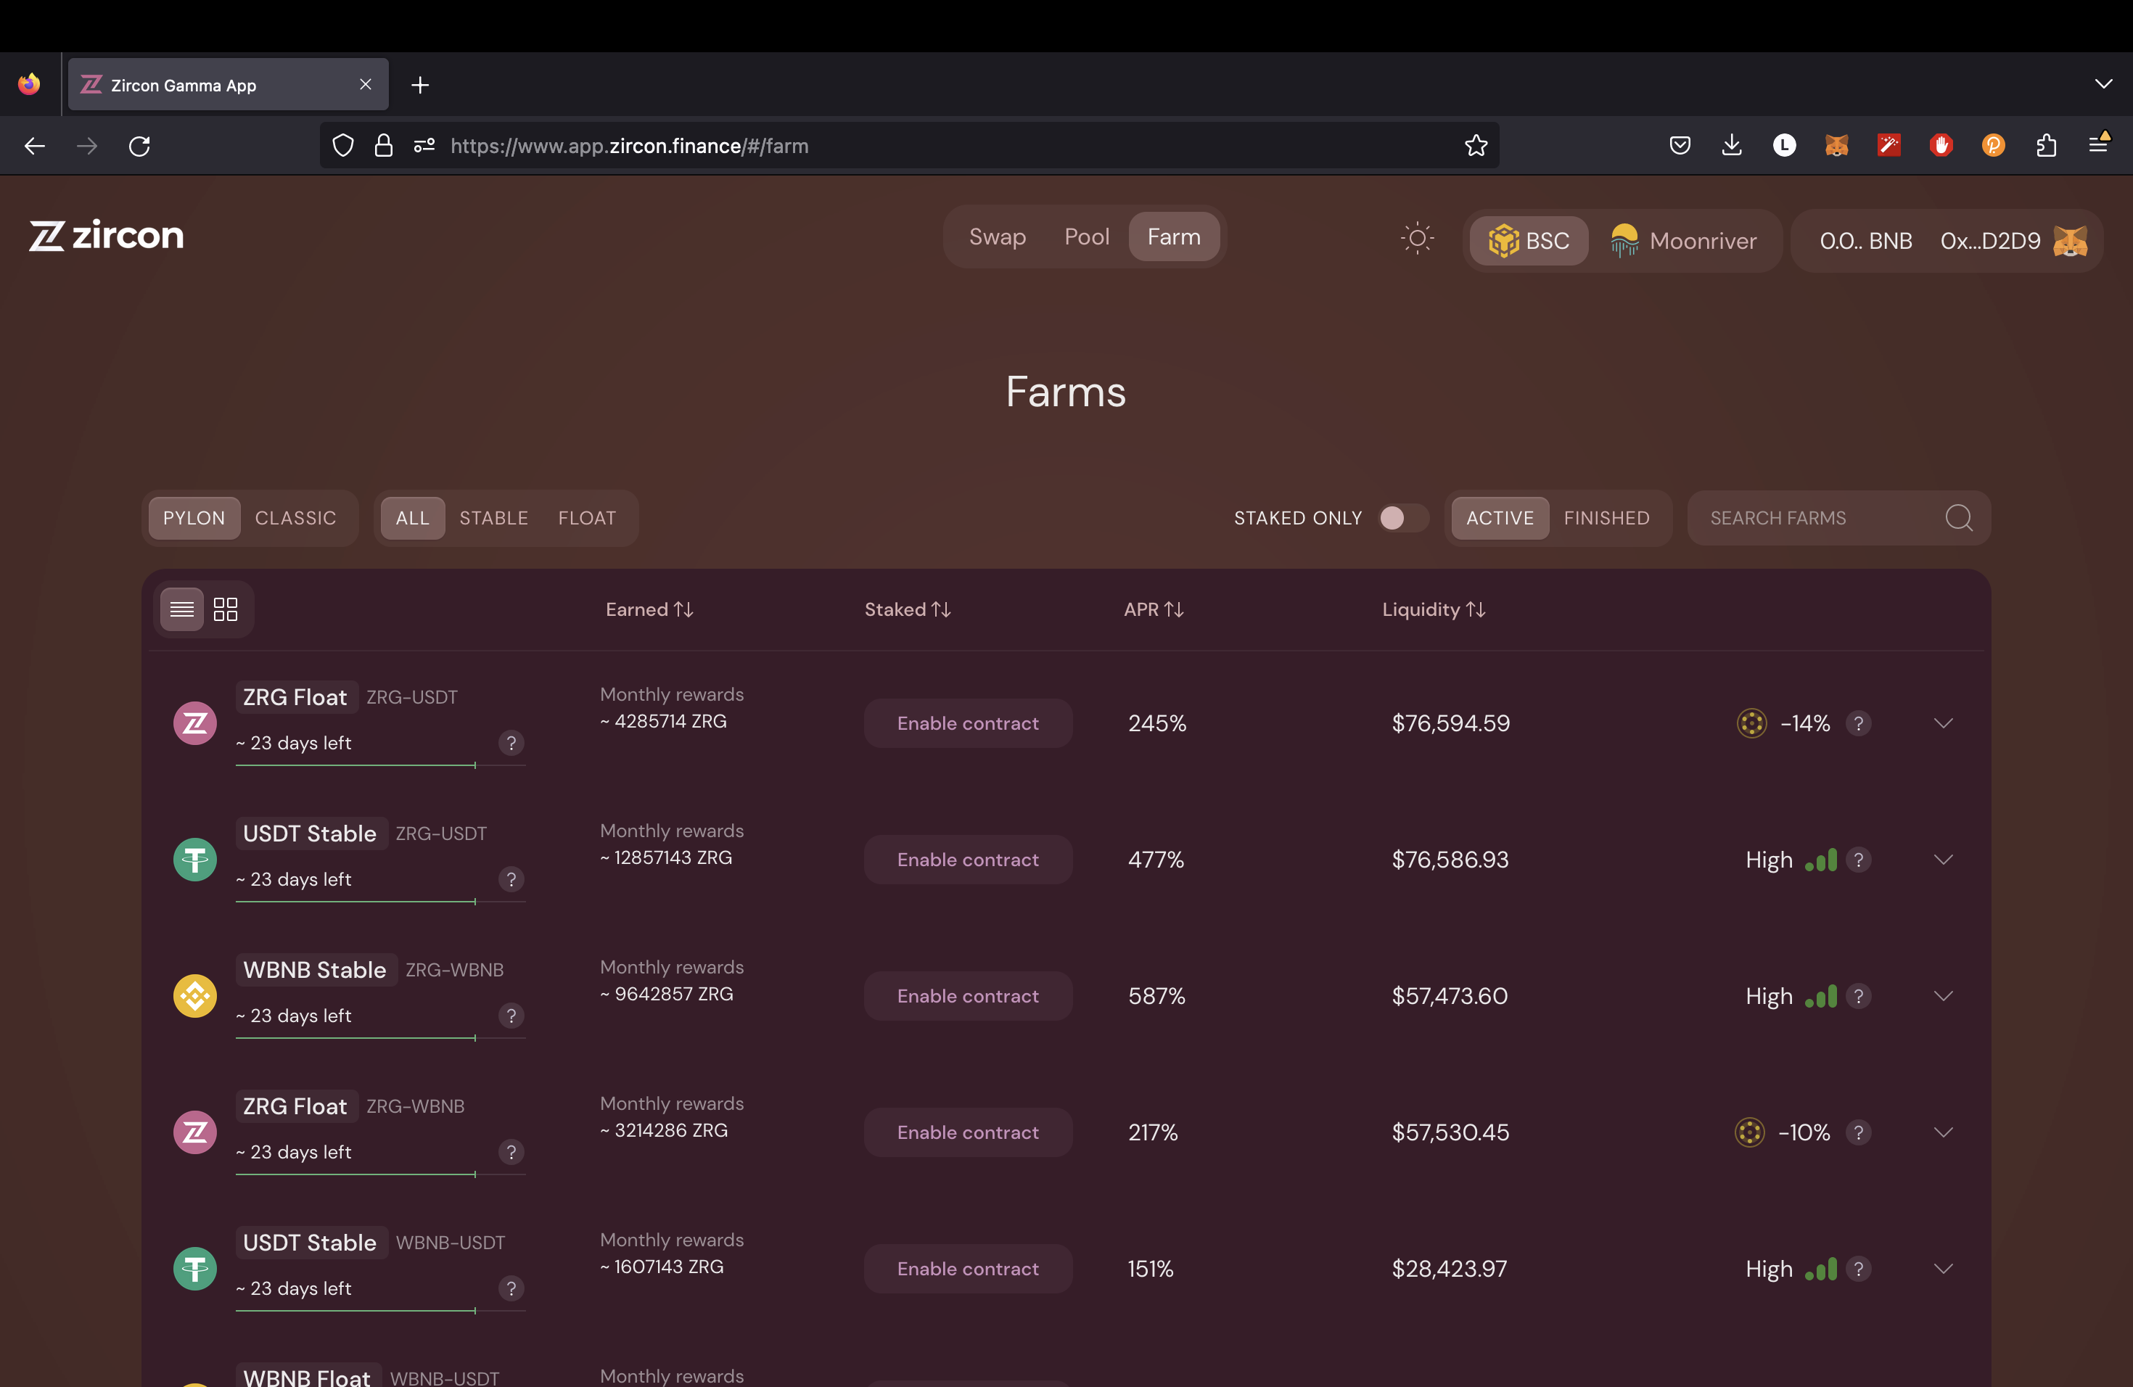Screen dimensions: 2133x1387
Task: Click the list view layout icon
Action: pos(182,609)
